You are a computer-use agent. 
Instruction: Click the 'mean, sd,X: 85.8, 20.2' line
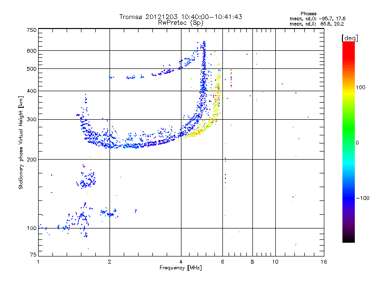[317, 24]
